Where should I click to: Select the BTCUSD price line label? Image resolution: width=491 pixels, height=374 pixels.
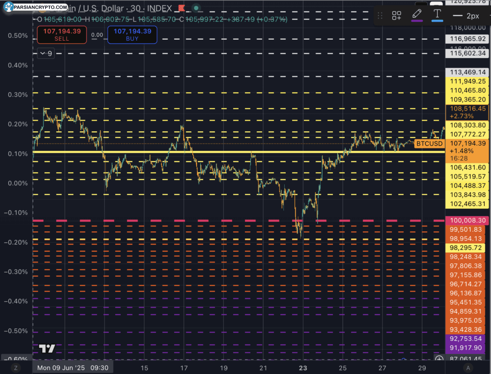429,144
